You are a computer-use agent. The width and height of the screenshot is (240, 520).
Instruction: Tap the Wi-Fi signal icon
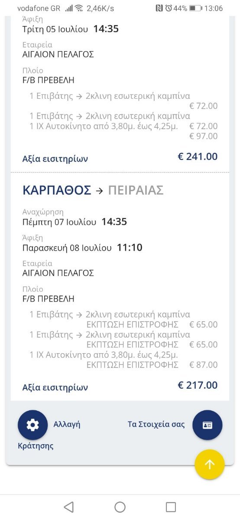pyautogui.click(x=79, y=8)
